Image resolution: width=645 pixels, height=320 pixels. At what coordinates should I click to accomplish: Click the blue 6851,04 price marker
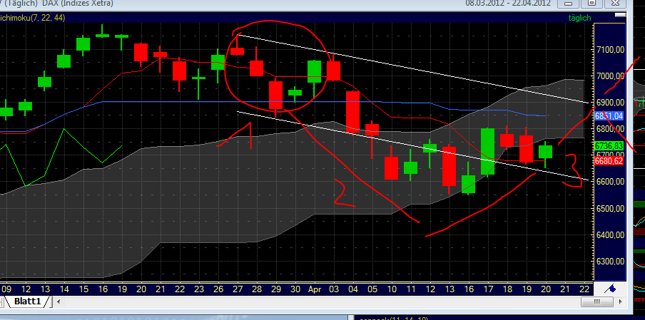(609, 116)
